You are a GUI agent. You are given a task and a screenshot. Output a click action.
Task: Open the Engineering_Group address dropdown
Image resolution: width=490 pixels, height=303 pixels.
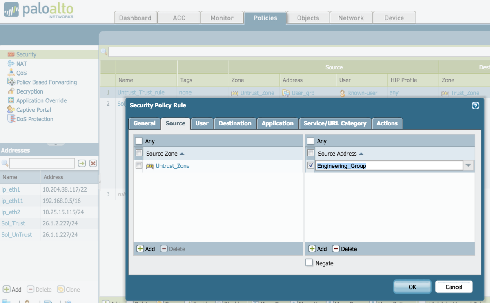468,166
